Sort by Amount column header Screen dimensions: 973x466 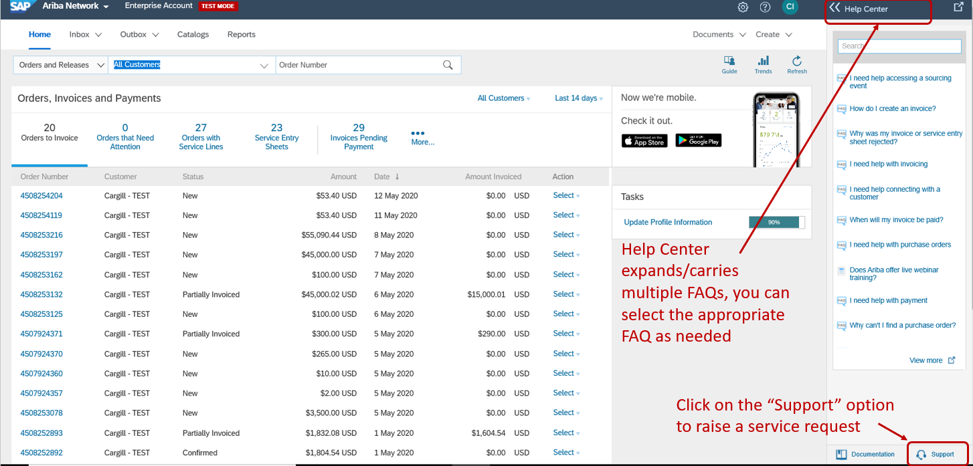(343, 177)
